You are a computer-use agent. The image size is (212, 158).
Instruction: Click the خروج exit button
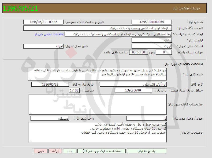click(x=40, y=151)
